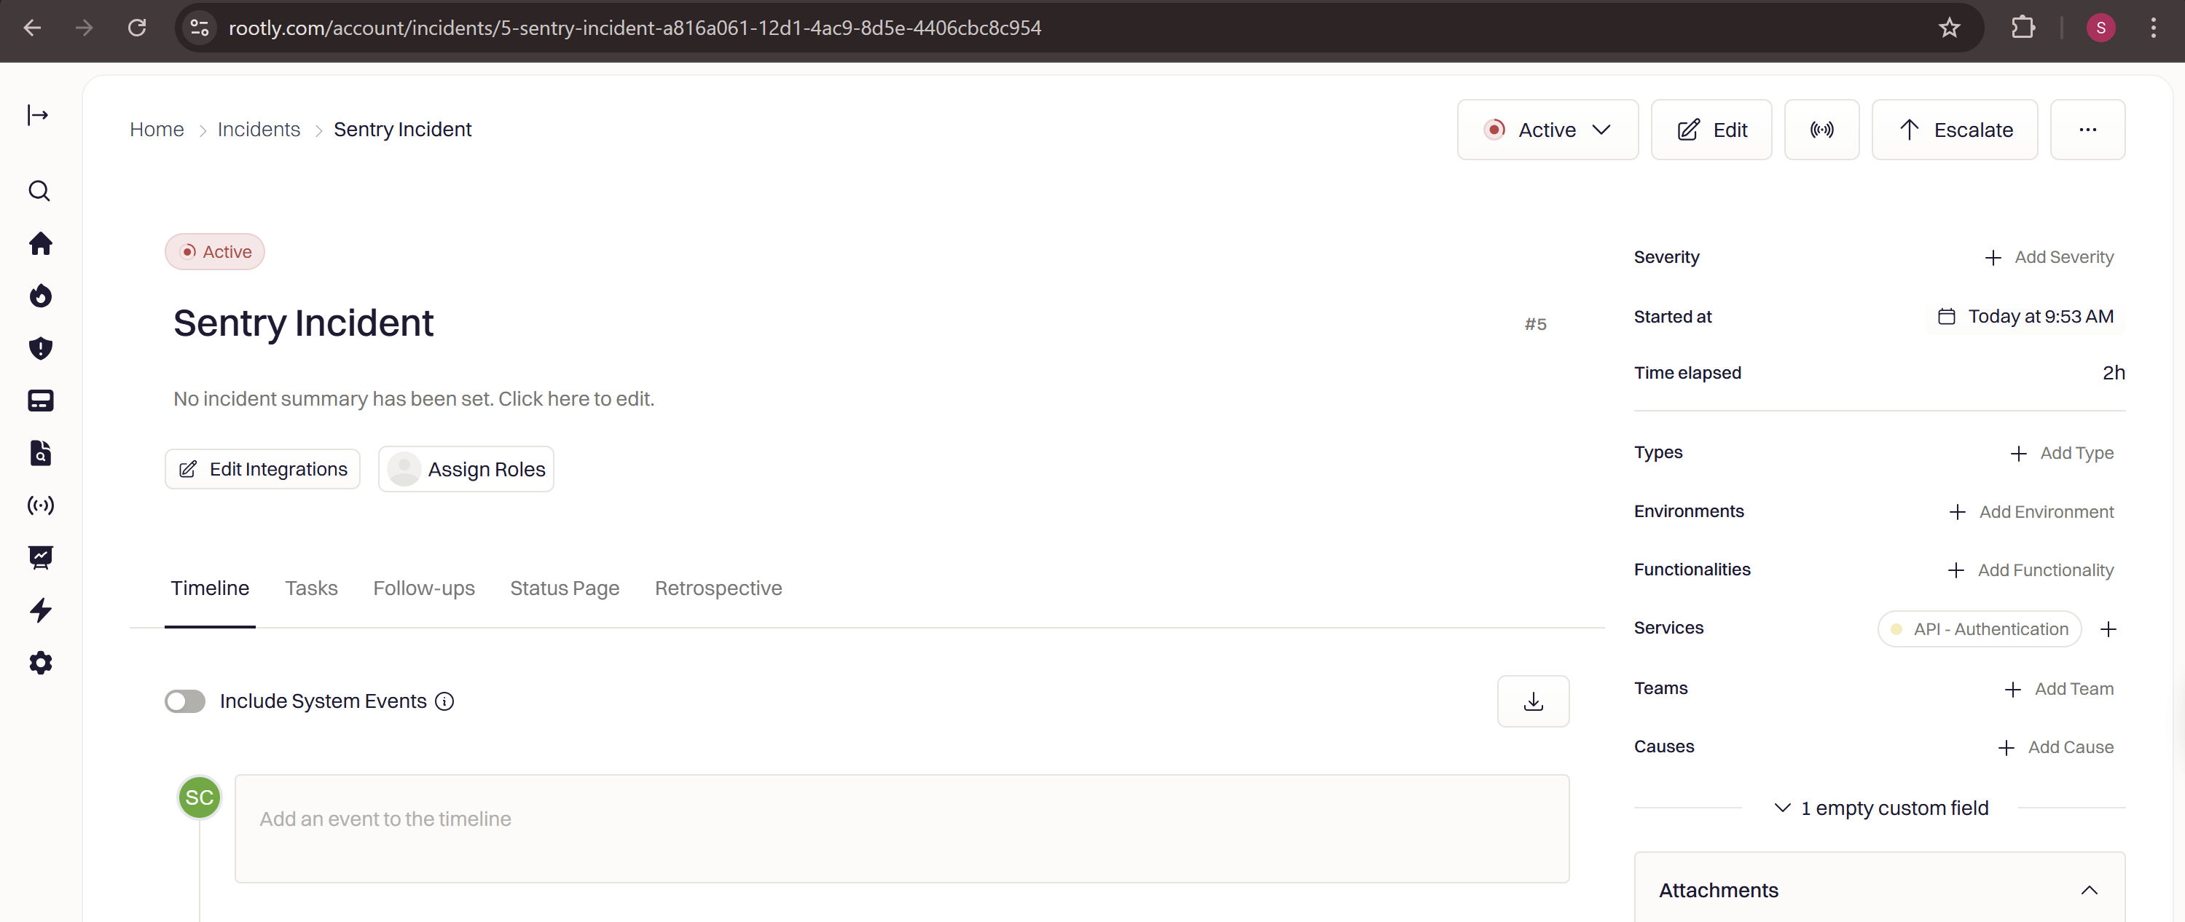The image size is (2185, 922).
Task: Open the three-dots more actions menu
Action: click(2087, 130)
